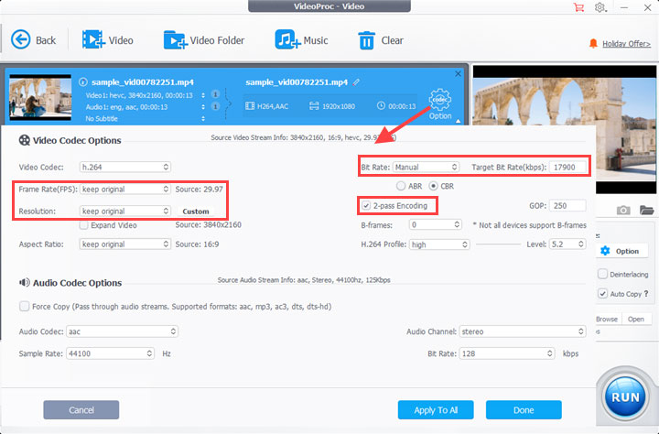Click the Open button

(636, 320)
